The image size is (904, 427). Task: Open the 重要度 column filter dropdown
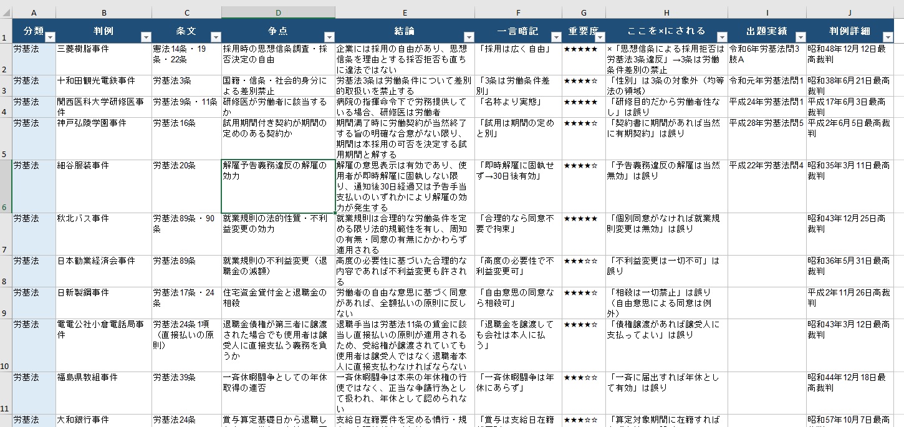600,37
